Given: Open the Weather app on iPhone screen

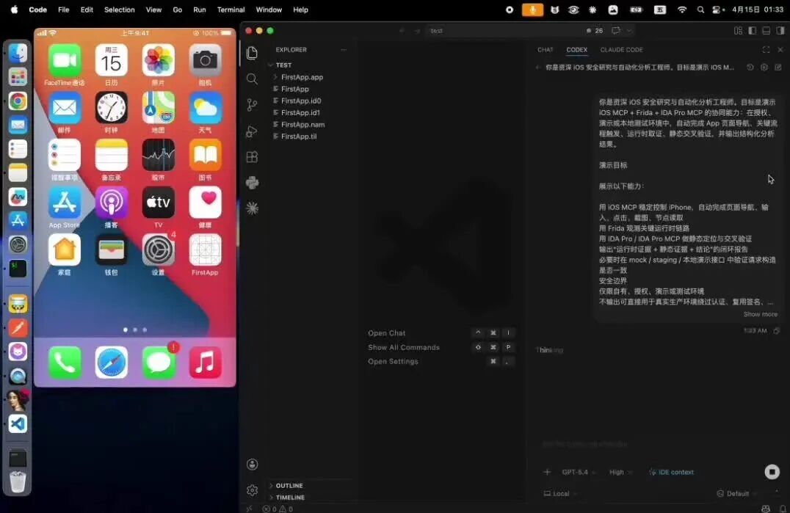Looking at the screenshot, I should (205, 108).
